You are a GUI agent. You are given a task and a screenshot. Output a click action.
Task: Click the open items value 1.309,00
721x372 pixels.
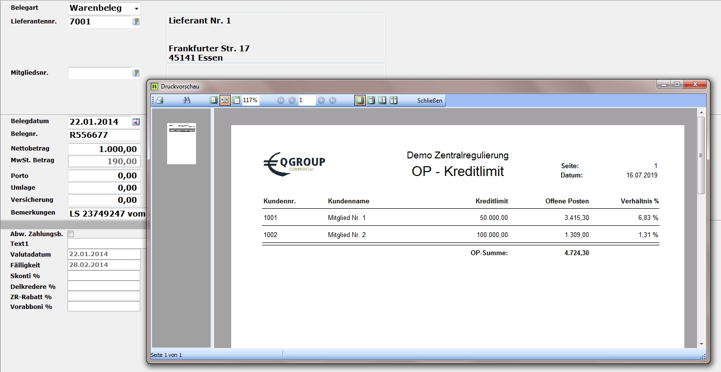(x=576, y=235)
